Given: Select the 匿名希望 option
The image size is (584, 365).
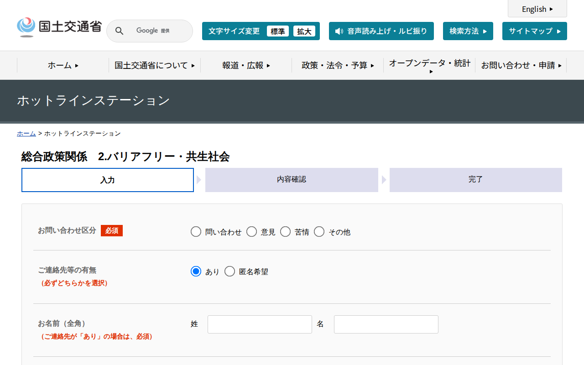Looking at the screenshot, I should coord(230,271).
